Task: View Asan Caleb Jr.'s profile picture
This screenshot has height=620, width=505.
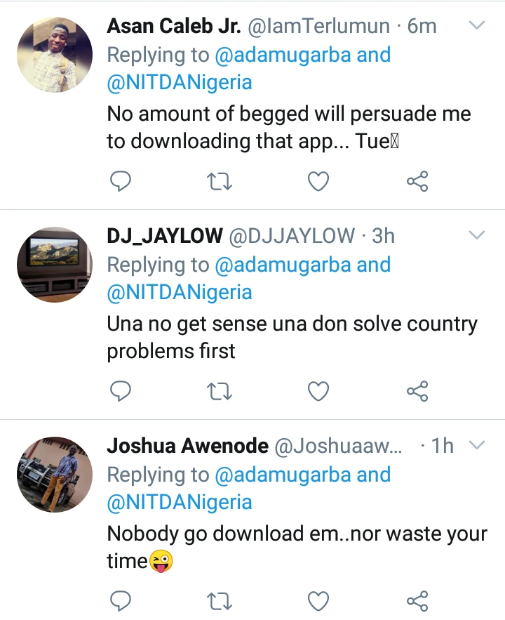Action: pos(55,55)
